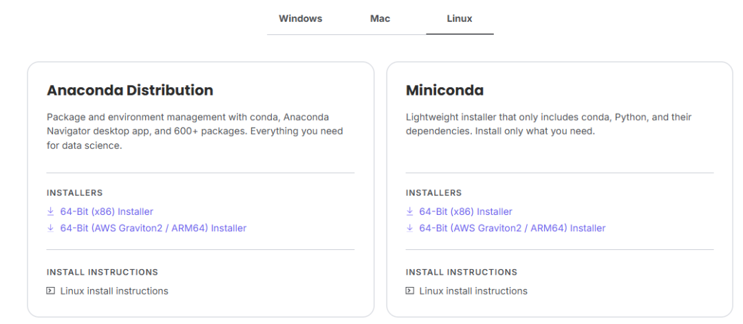Click the 'Lightweight installer' description text
The height and width of the screenshot is (324, 743).
[549, 124]
